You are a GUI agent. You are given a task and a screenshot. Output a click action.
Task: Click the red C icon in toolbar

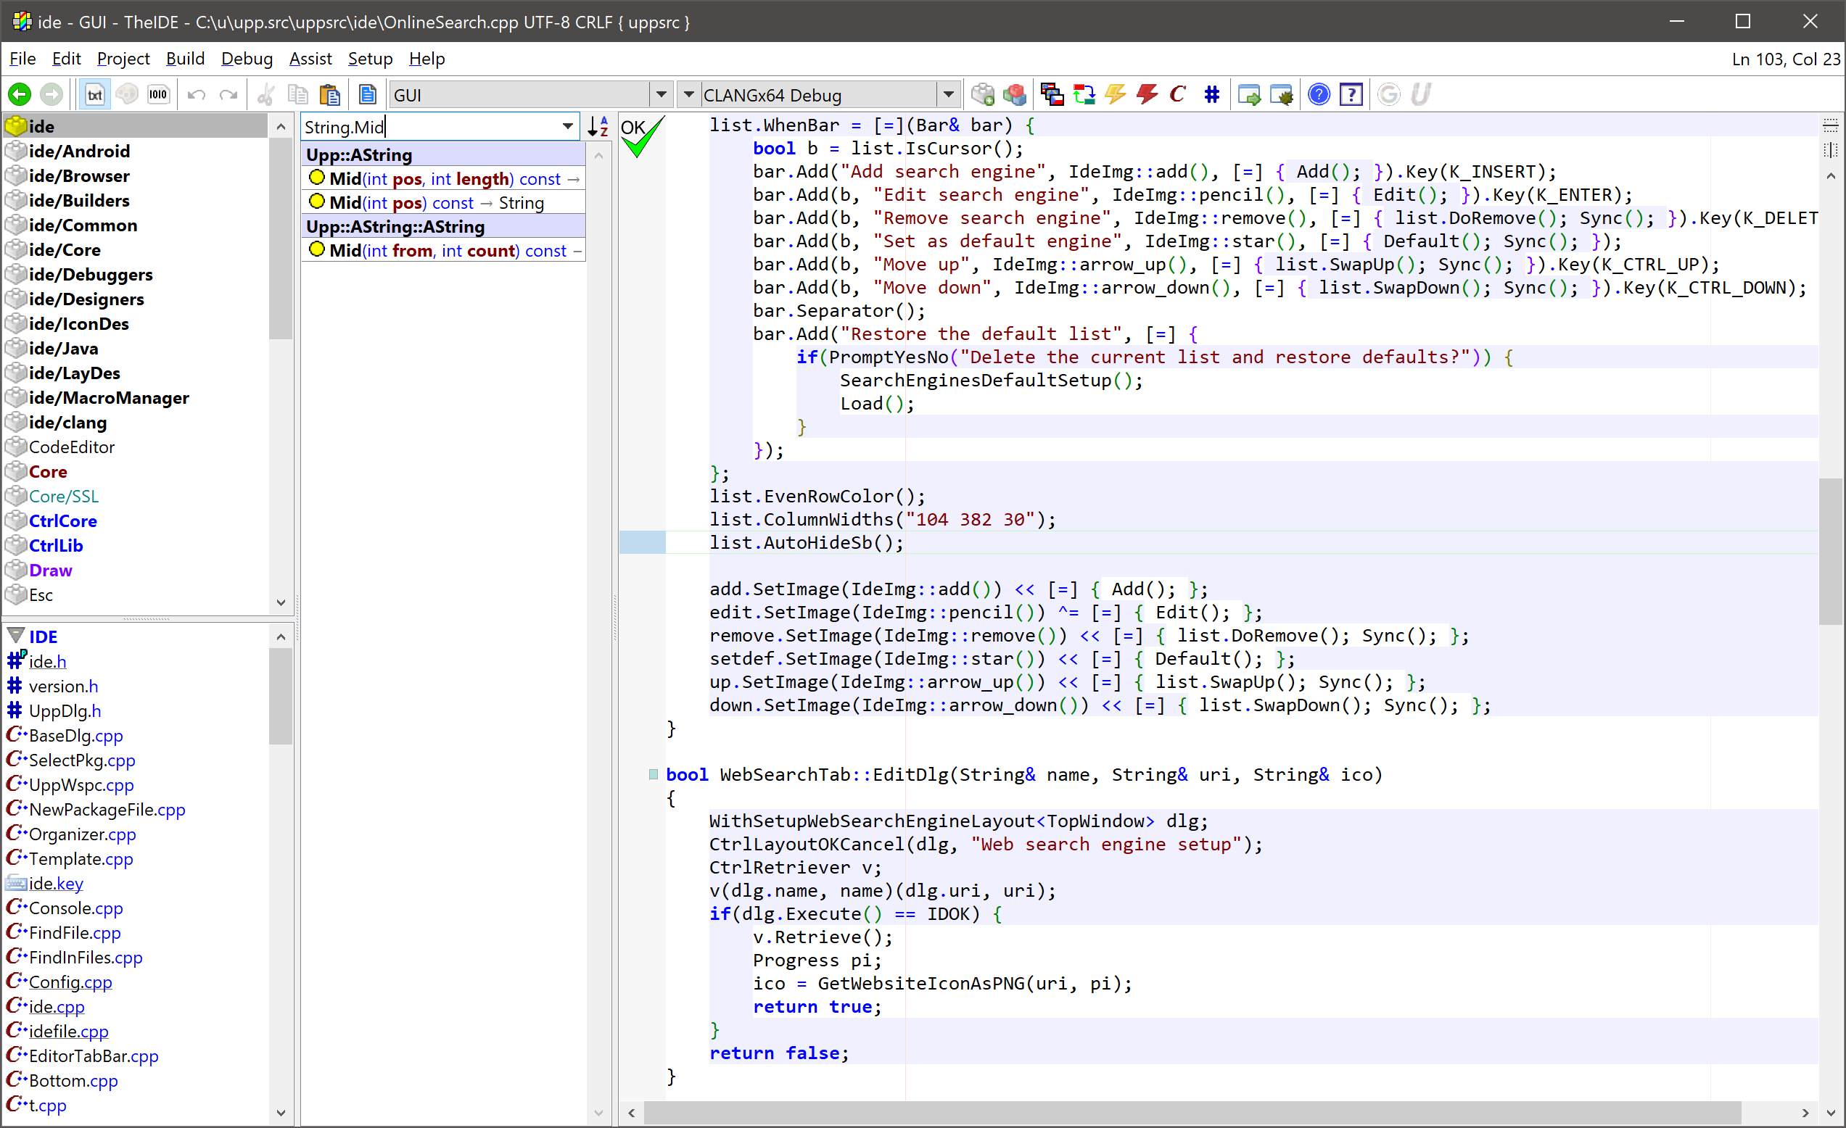point(1178,95)
